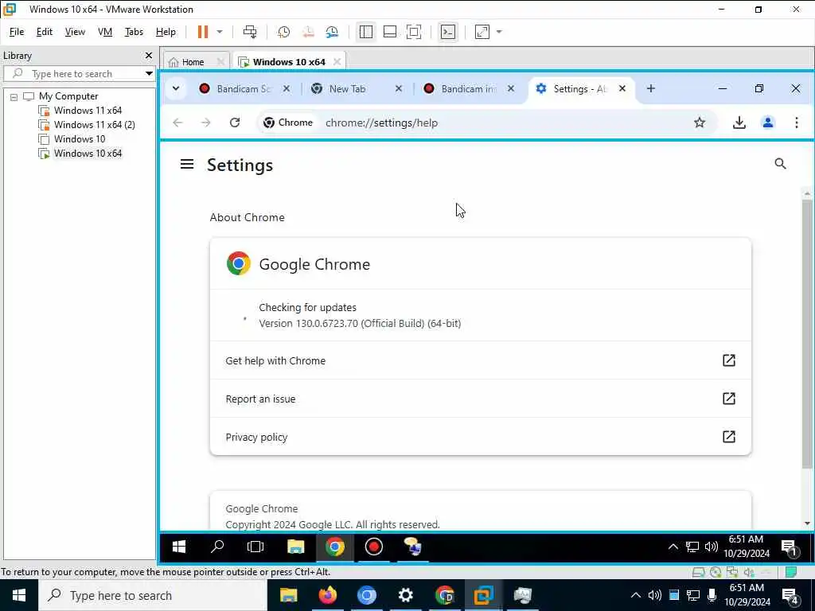Open the VMware File menu
Image resolution: width=815 pixels, height=611 pixels.
17,32
